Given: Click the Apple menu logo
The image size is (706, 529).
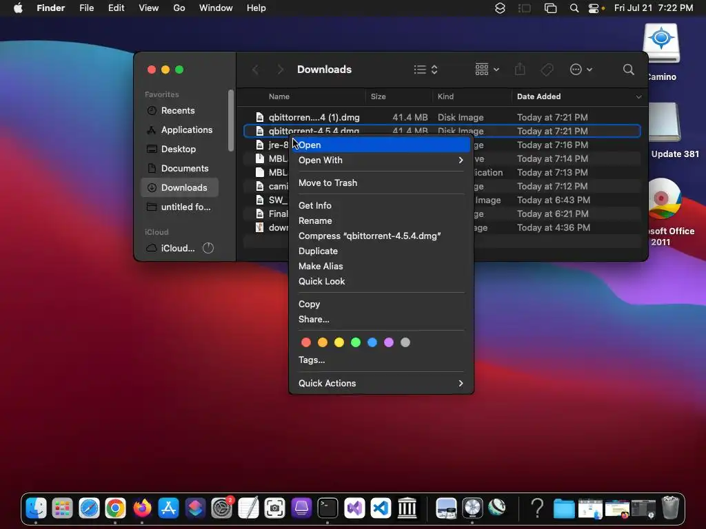Looking at the screenshot, I should tap(18, 8).
